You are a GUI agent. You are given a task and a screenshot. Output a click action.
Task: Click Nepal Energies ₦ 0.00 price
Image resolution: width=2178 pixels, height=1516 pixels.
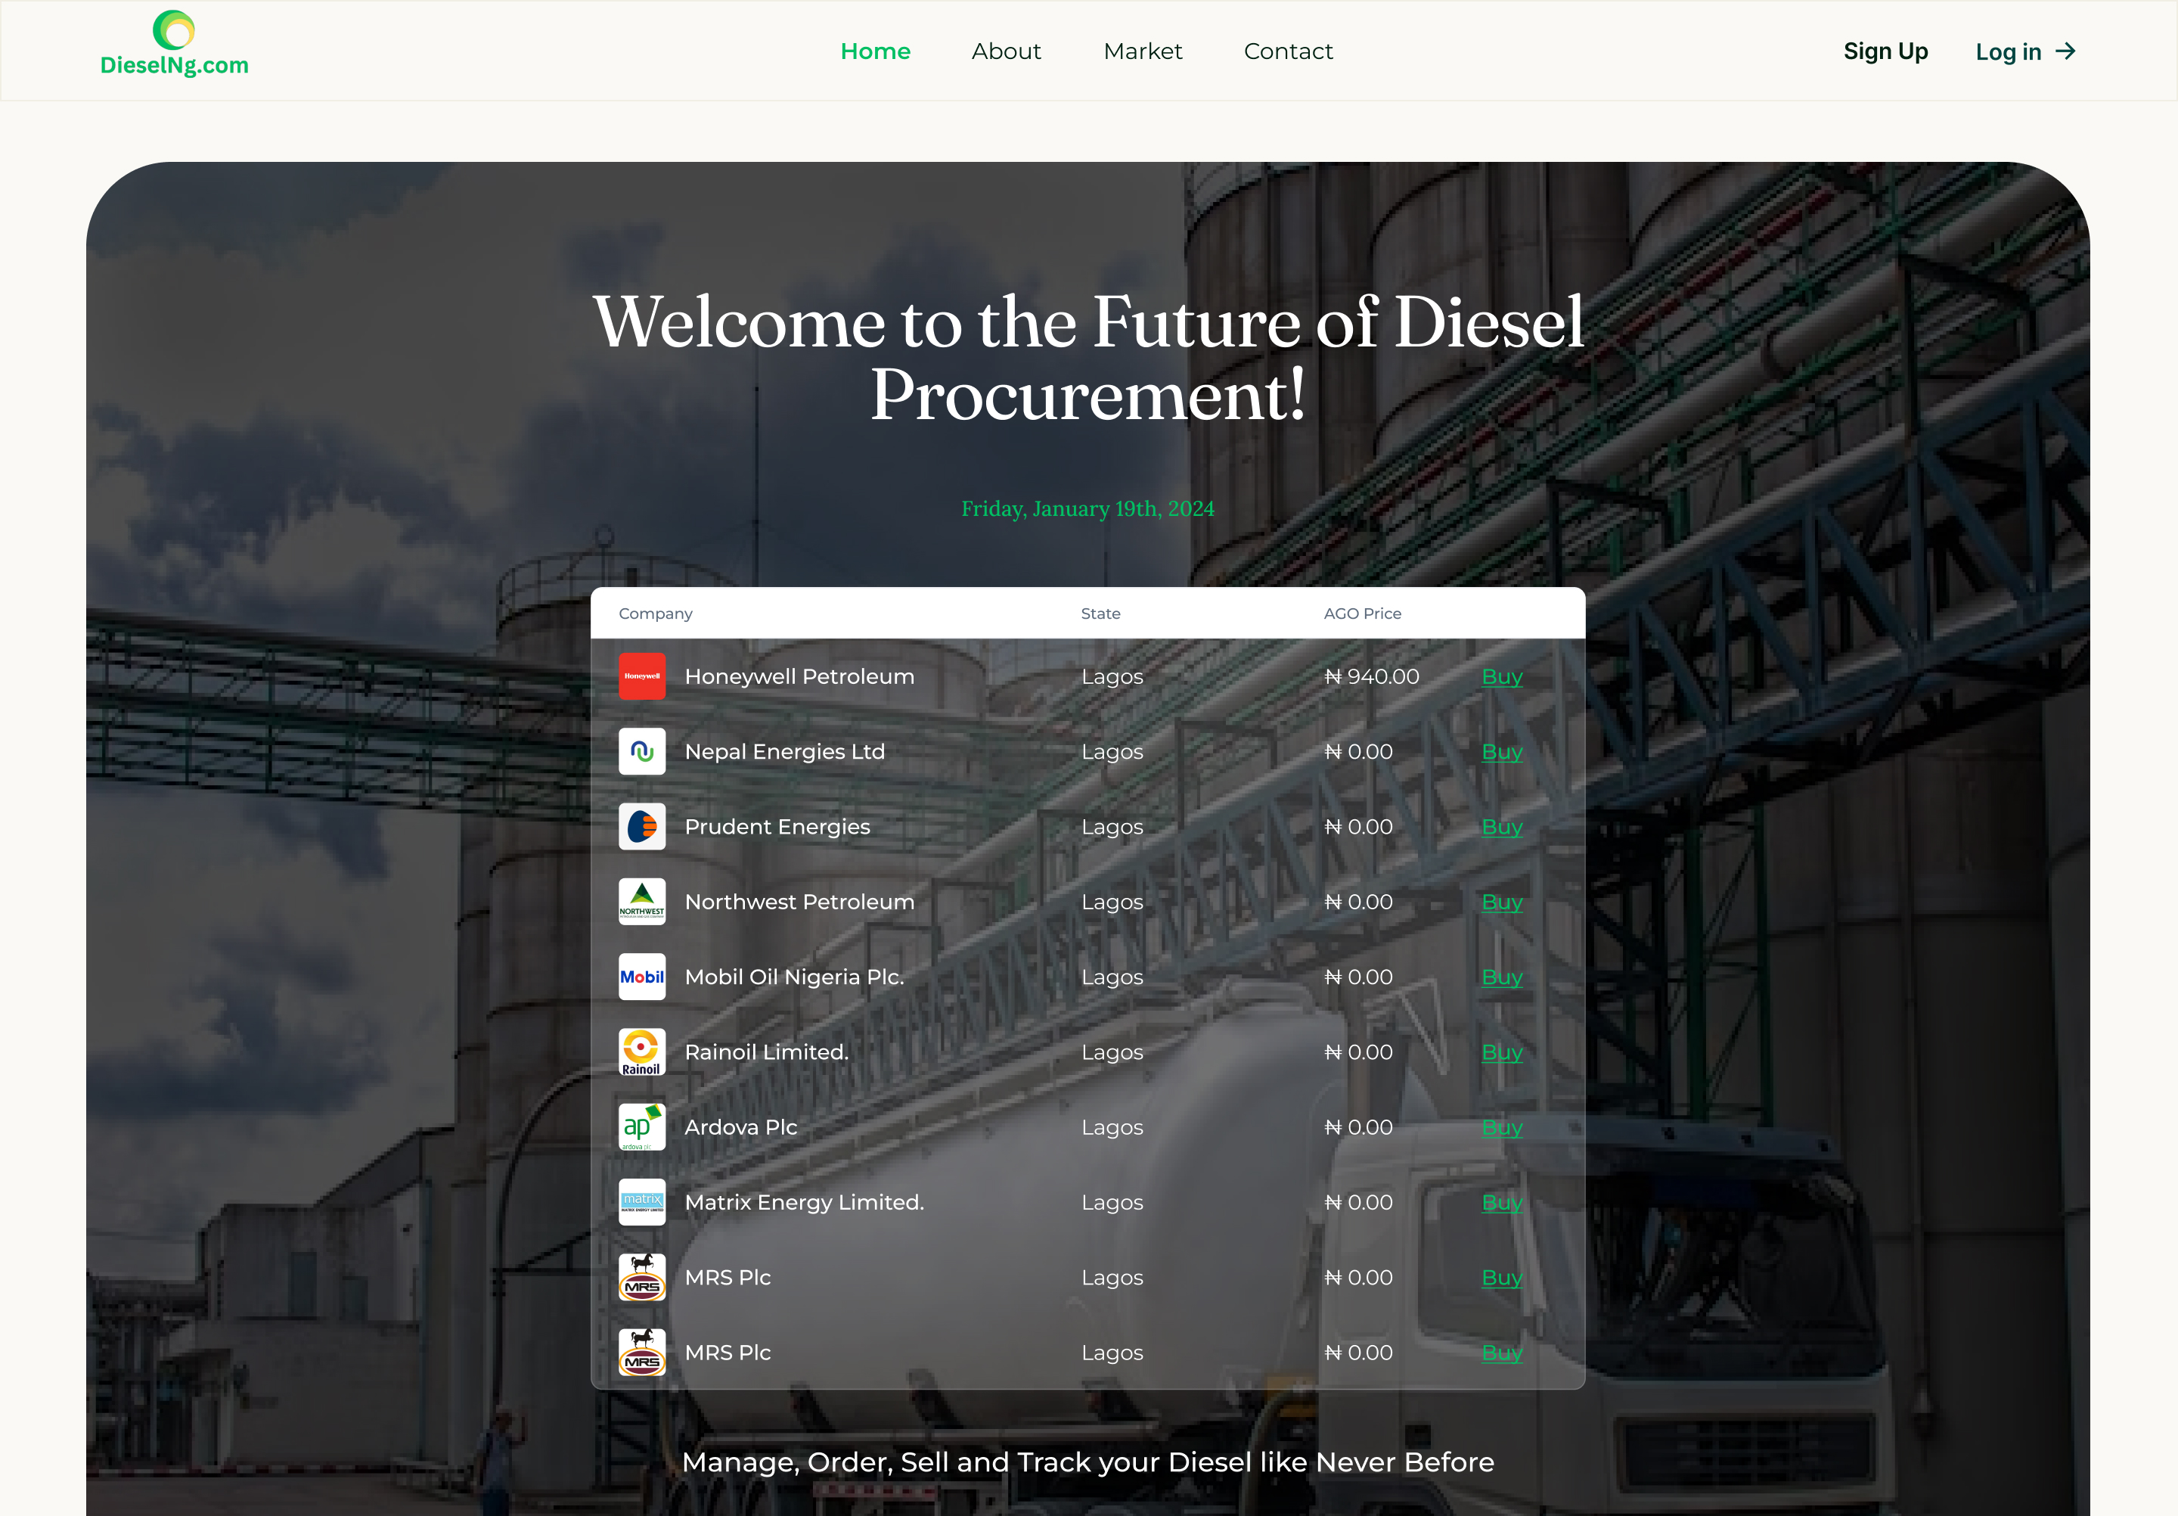[x=1358, y=751]
